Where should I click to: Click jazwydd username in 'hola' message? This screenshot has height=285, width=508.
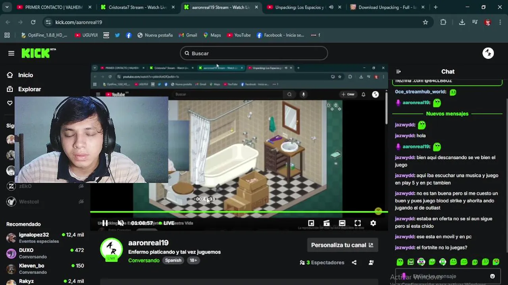pyautogui.click(x=405, y=135)
